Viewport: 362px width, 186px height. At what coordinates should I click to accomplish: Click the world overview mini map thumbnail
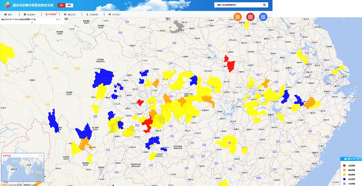tap(23, 169)
